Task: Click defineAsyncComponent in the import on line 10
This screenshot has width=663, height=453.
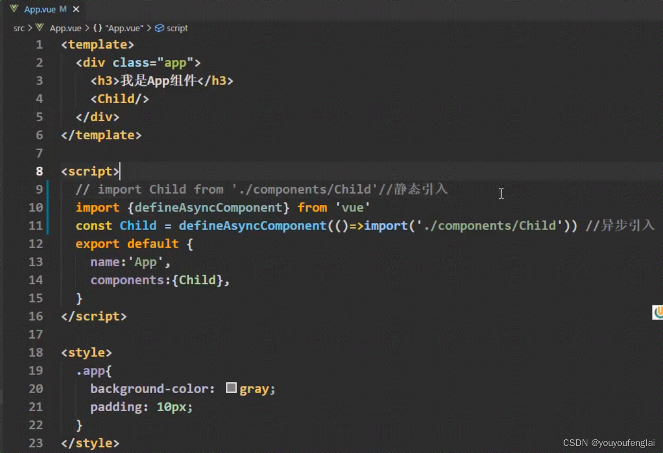Action: (x=208, y=207)
